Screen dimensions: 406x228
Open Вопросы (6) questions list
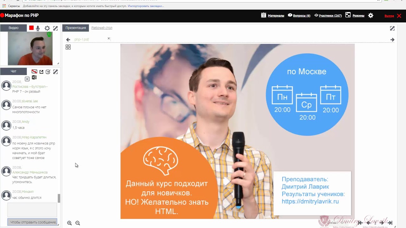coord(302,16)
